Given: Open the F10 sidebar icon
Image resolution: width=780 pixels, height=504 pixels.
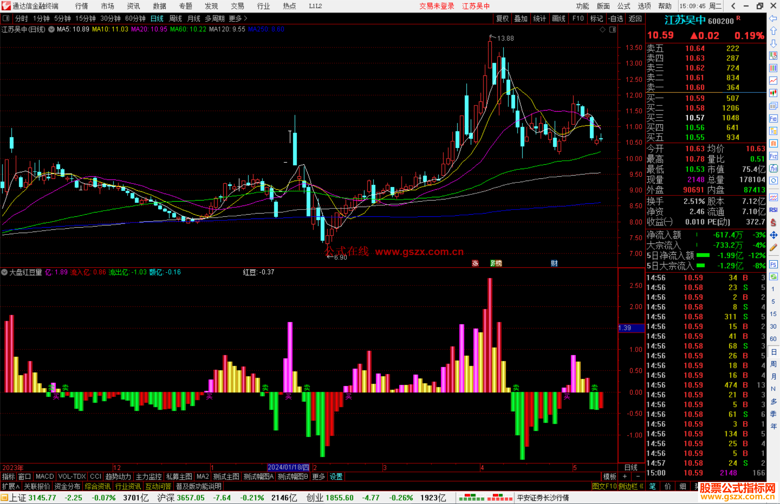Looking at the screenshot, I should (x=773, y=119).
